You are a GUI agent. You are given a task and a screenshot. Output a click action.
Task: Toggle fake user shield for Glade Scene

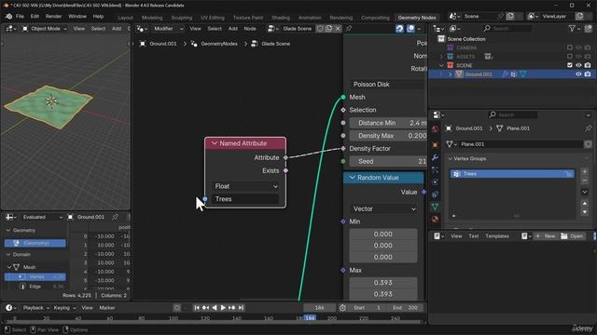click(x=320, y=29)
